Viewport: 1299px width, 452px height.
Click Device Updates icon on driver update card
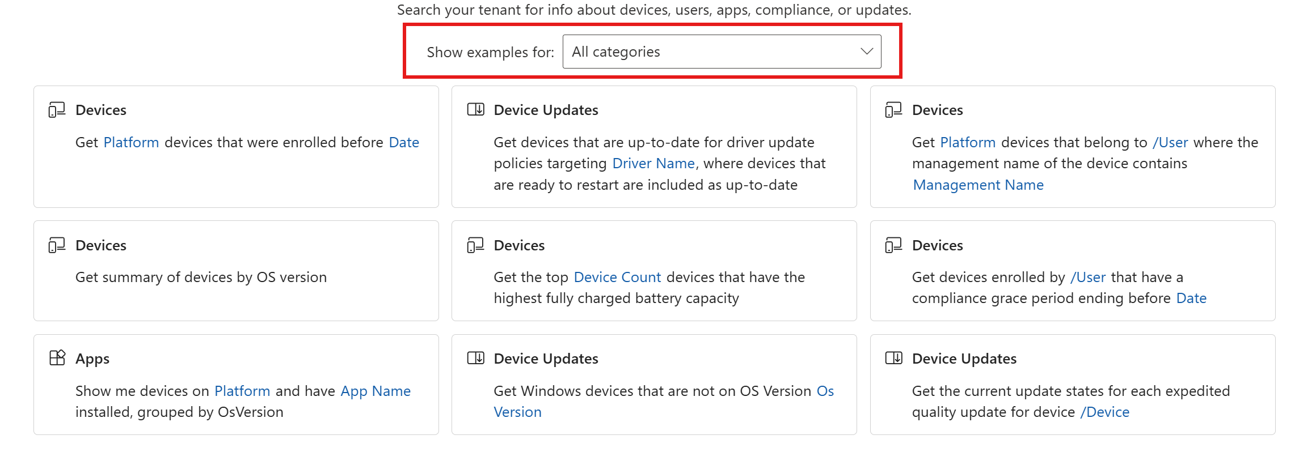(x=475, y=110)
